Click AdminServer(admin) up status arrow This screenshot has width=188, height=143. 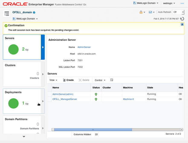click(96, 94)
